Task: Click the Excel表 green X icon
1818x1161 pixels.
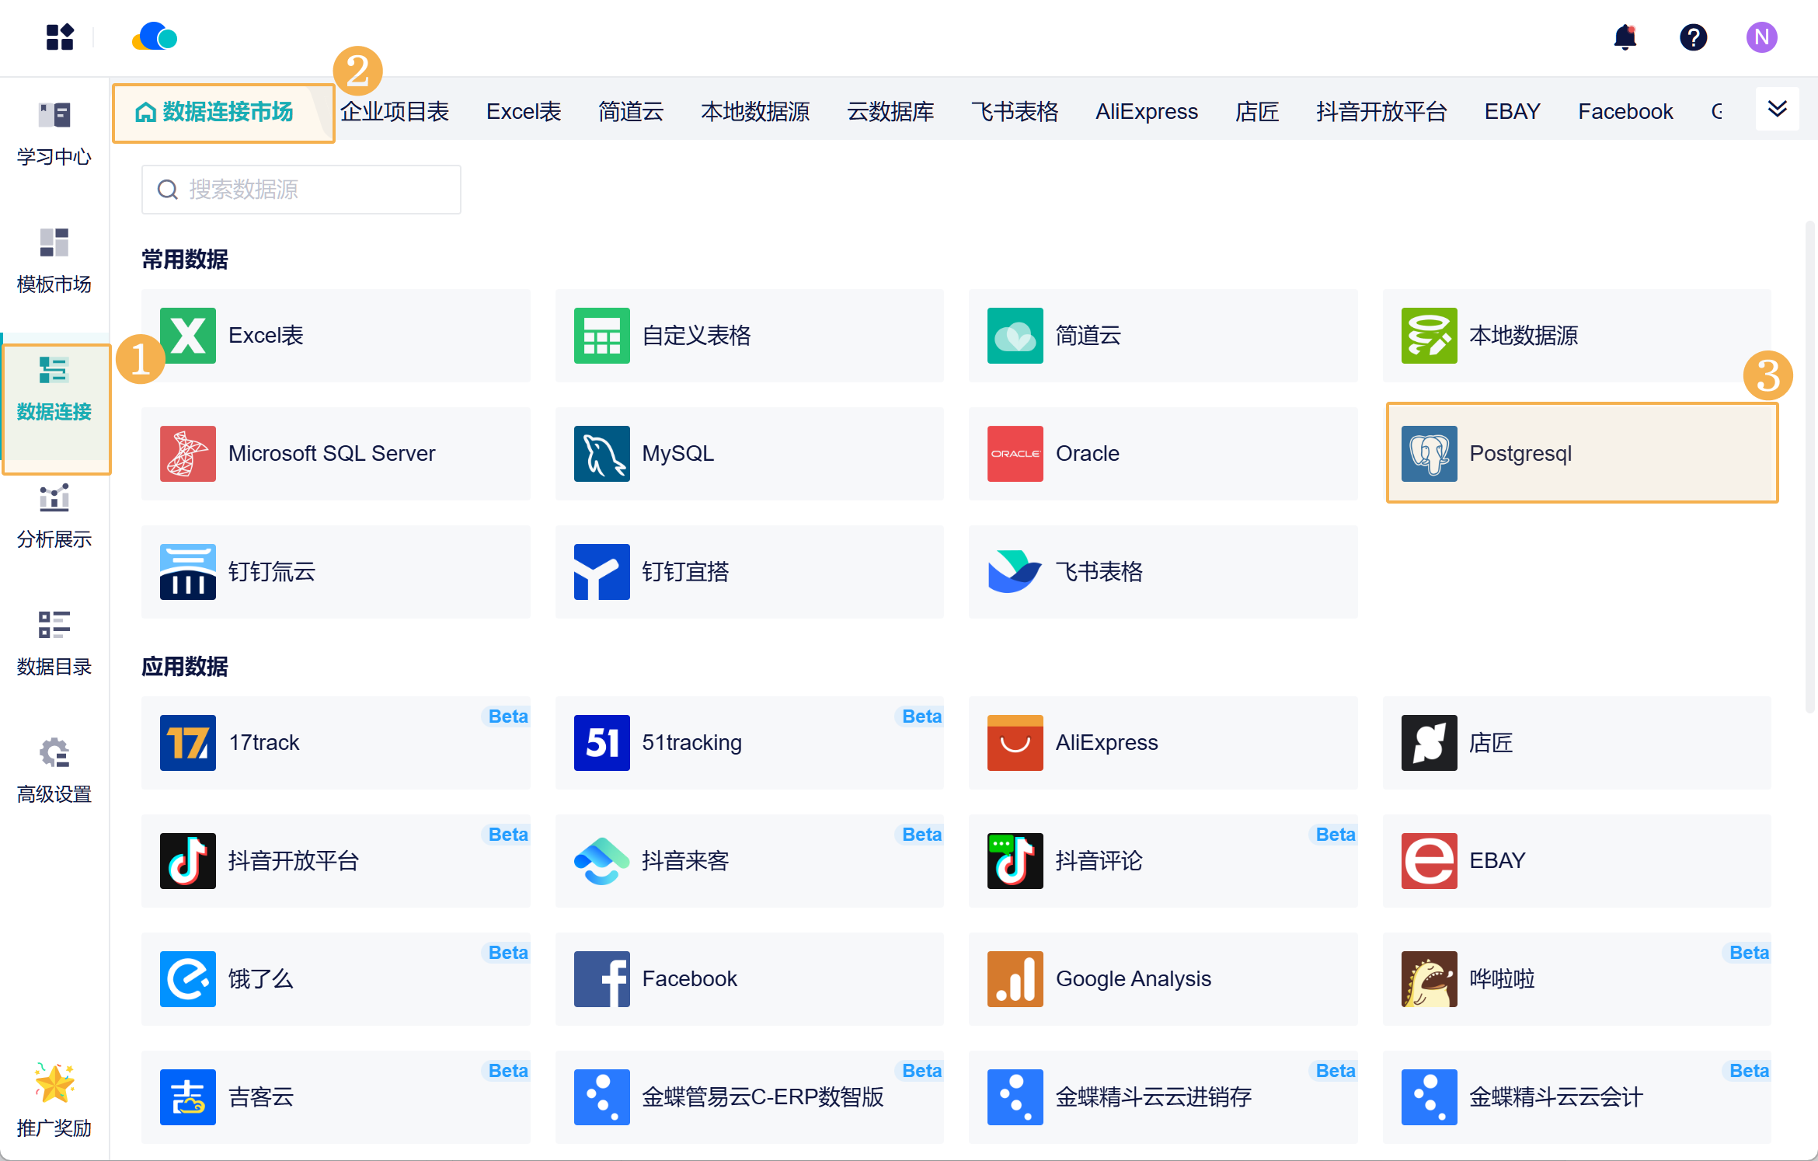Action: click(x=188, y=336)
